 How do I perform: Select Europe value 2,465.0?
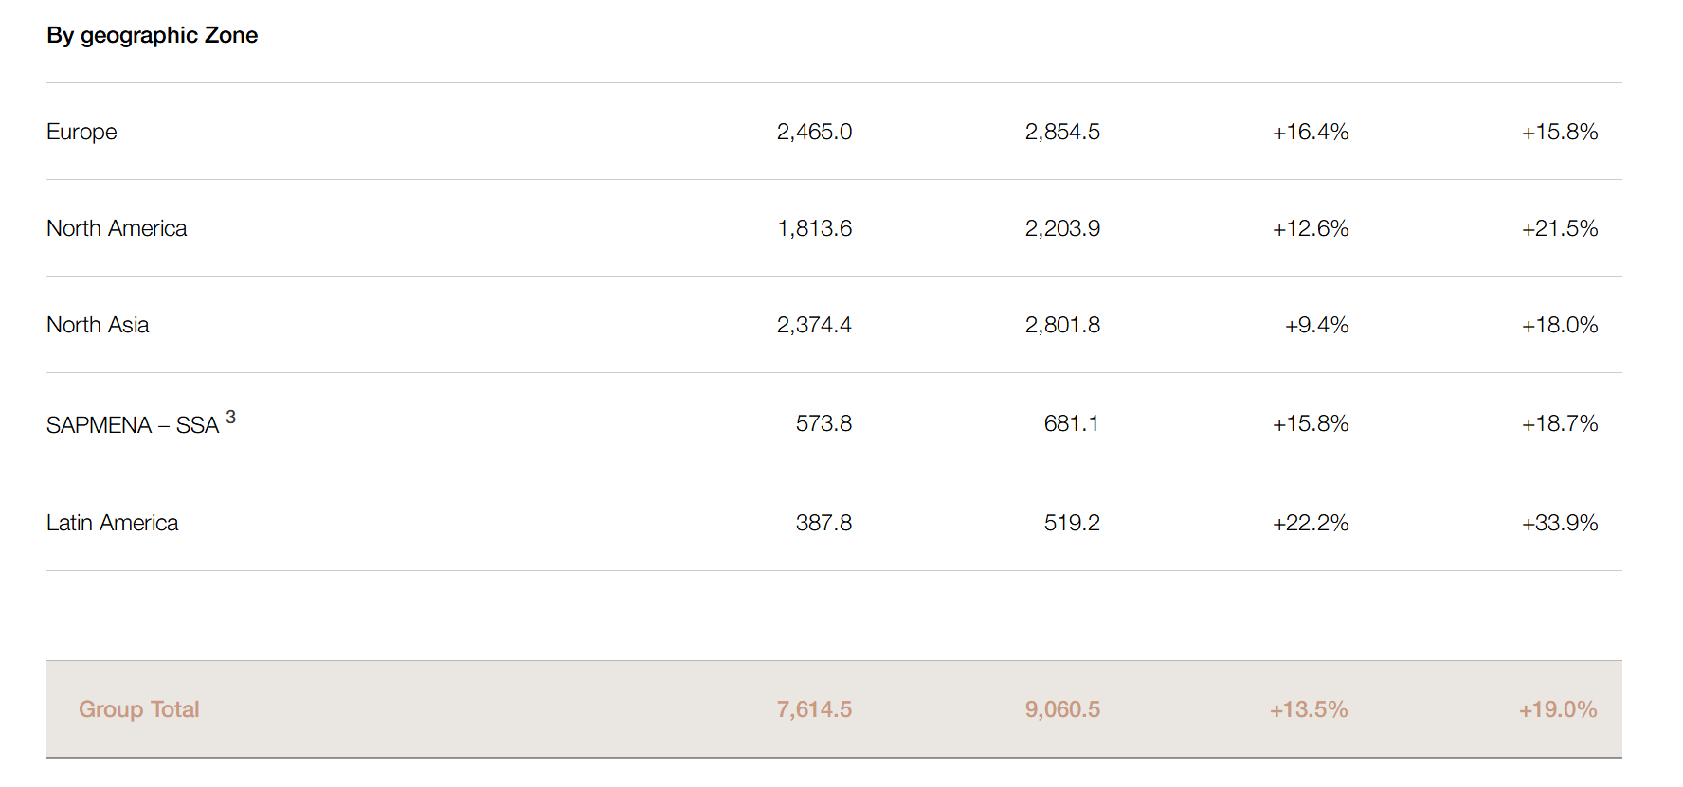(x=814, y=132)
